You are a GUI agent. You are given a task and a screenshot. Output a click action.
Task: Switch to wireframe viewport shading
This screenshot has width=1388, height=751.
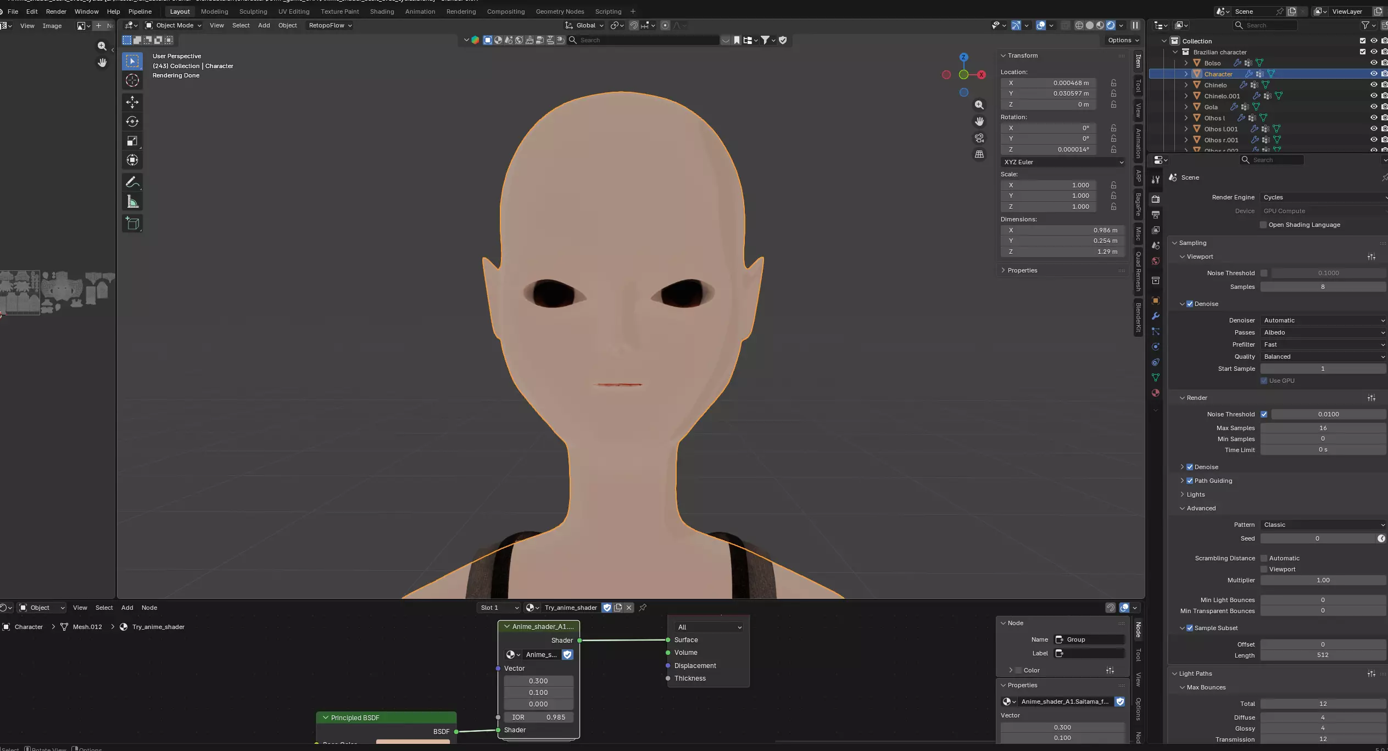point(1079,25)
